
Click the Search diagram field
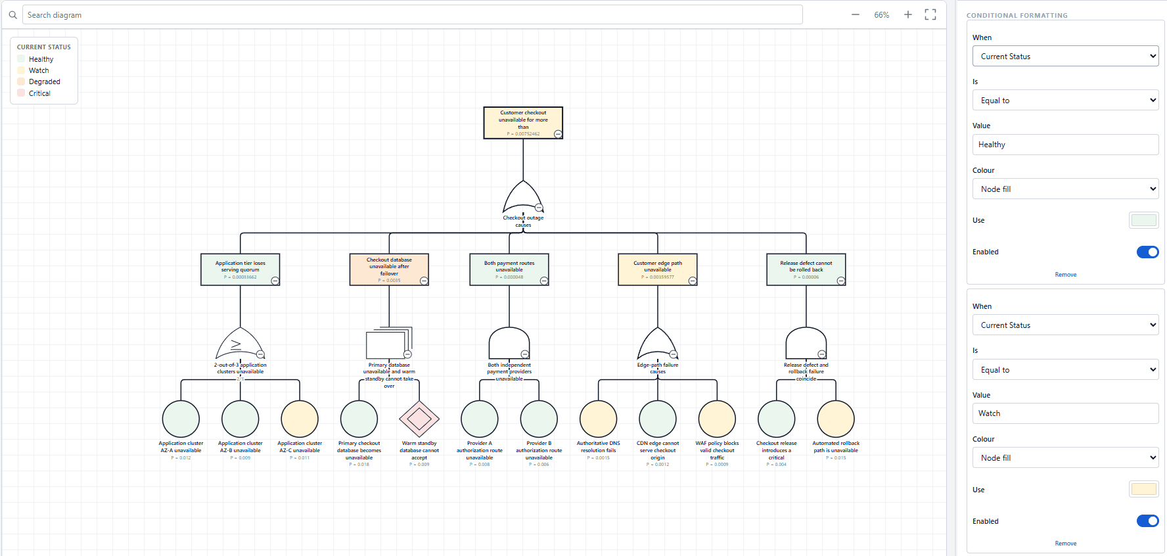click(x=413, y=14)
